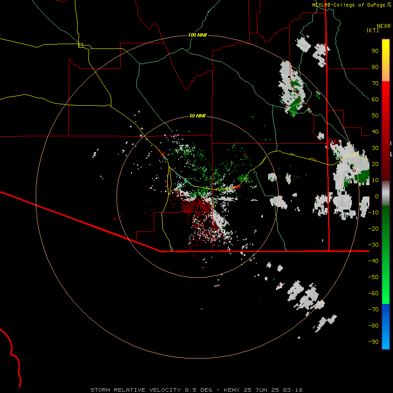393x393 pixels.
Task: Click the -20 value on velocity scale
Action: (373, 228)
